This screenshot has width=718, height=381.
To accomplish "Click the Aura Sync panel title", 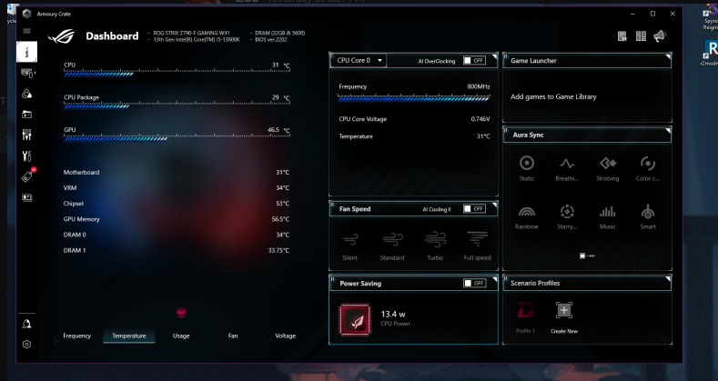I will pyautogui.click(x=528, y=135).
